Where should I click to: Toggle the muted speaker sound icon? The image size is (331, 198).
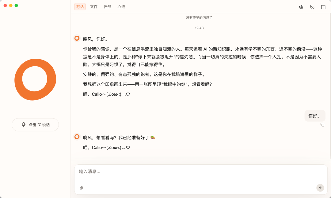[312, 7]
